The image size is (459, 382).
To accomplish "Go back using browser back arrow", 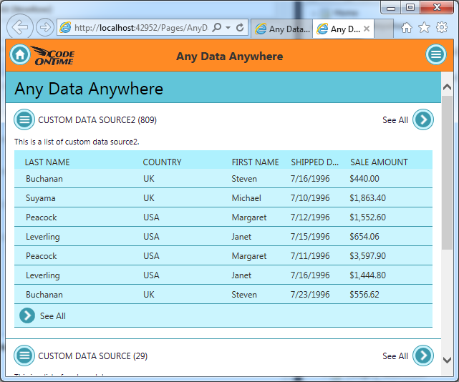I will (x=19, y=27).
